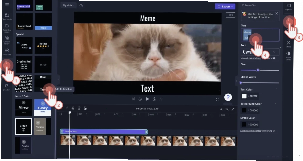Enter fullscreen preview
303x161 pixels.
point(218,99)
